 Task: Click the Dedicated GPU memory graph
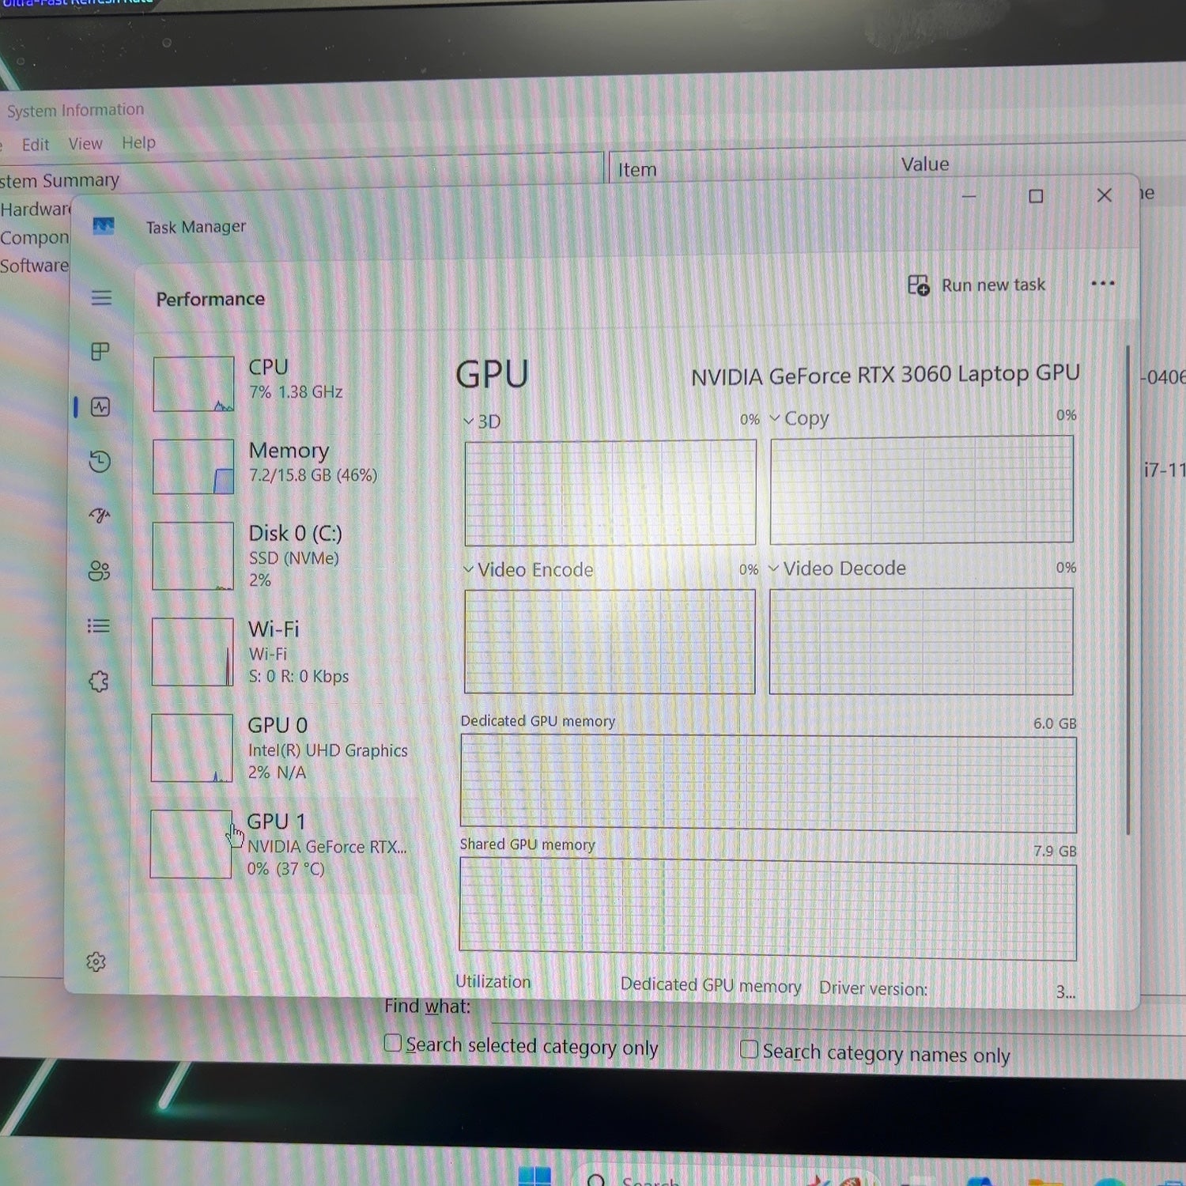(768, 783)
